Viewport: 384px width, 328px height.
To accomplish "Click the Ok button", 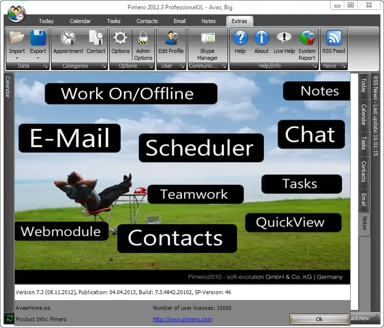I will [319, 319].
